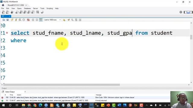This screenshot has height=108, width=193.
Task: Open Microsoft Word from the taskbar
Action: [x=119, y=105]
